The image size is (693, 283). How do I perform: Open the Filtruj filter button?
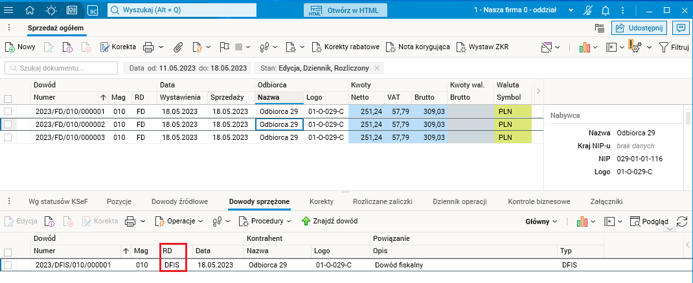click(x=674, y=47)
